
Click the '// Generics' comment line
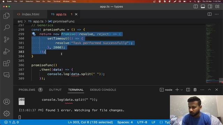(42, 25)
